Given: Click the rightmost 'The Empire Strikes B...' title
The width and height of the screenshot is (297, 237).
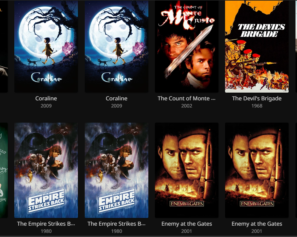Looking at the screenshot, I should pyautogui.click(x=116, y=224).
